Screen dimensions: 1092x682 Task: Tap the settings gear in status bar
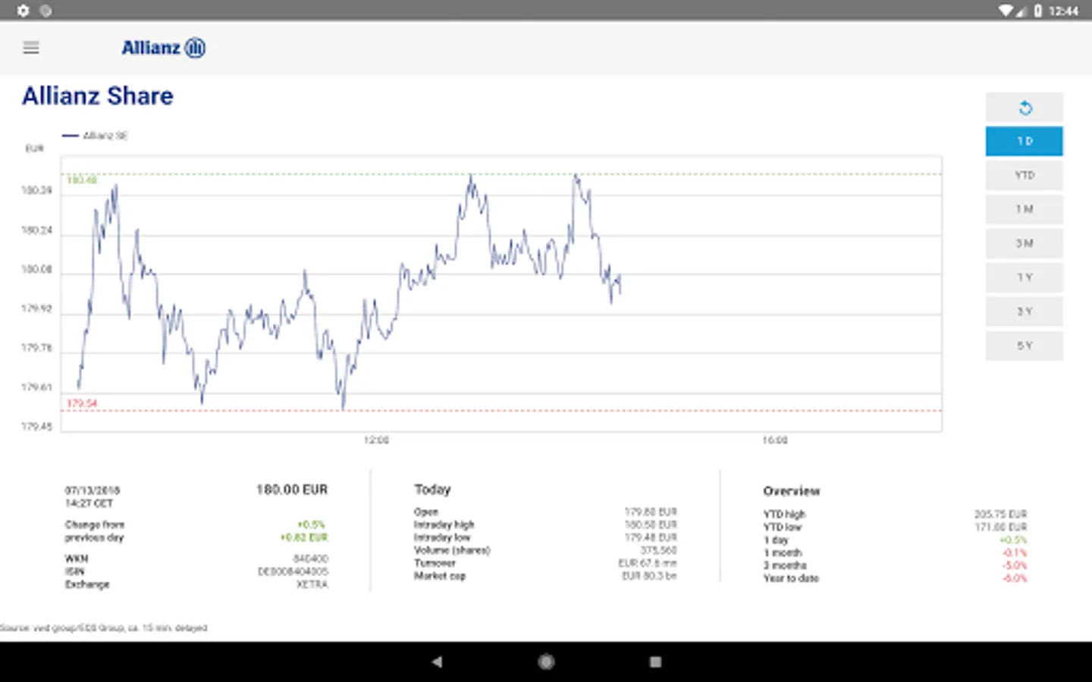(x=23, y=11)
